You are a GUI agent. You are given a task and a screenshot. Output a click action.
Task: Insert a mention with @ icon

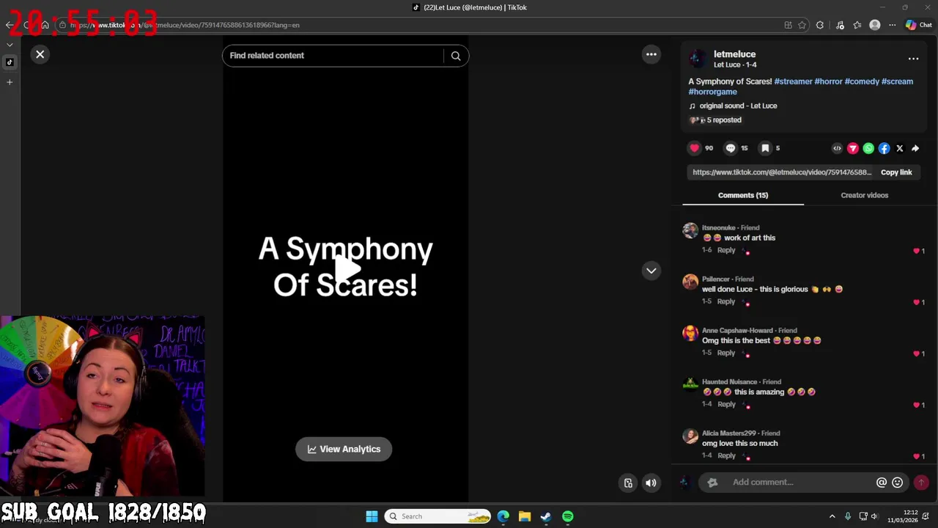point(882,483)
